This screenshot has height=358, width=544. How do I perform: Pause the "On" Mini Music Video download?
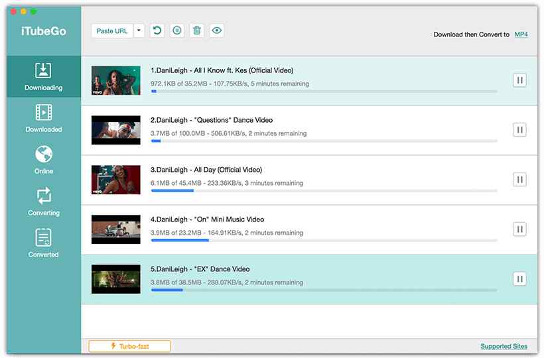pos(519,229)
